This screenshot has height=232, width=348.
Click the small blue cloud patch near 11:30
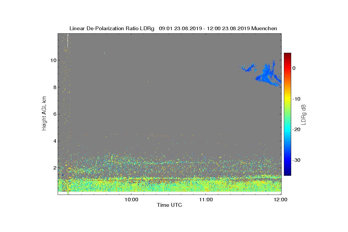coord(248,68)
